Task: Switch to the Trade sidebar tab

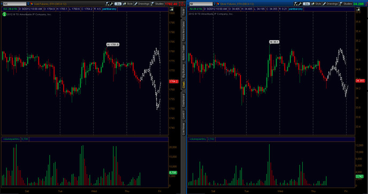Action: click(183, 12)
